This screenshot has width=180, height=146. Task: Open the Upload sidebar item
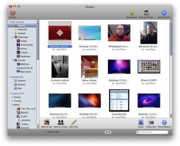click(x=22, y=33)
